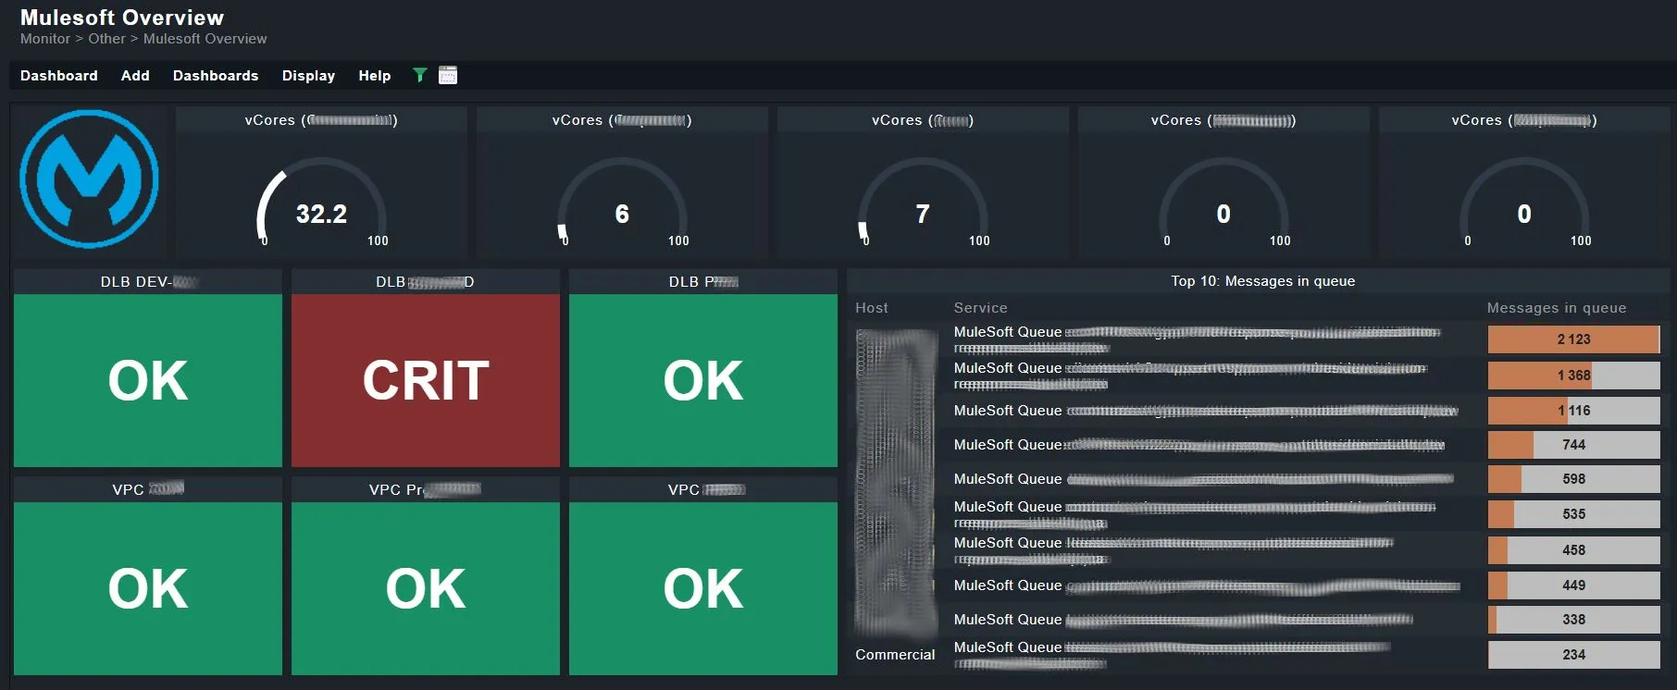Click the MuleSoft Queue service with 744 messages
The height and width of the screenshot is (690, 1677).
coord(1199,445)
